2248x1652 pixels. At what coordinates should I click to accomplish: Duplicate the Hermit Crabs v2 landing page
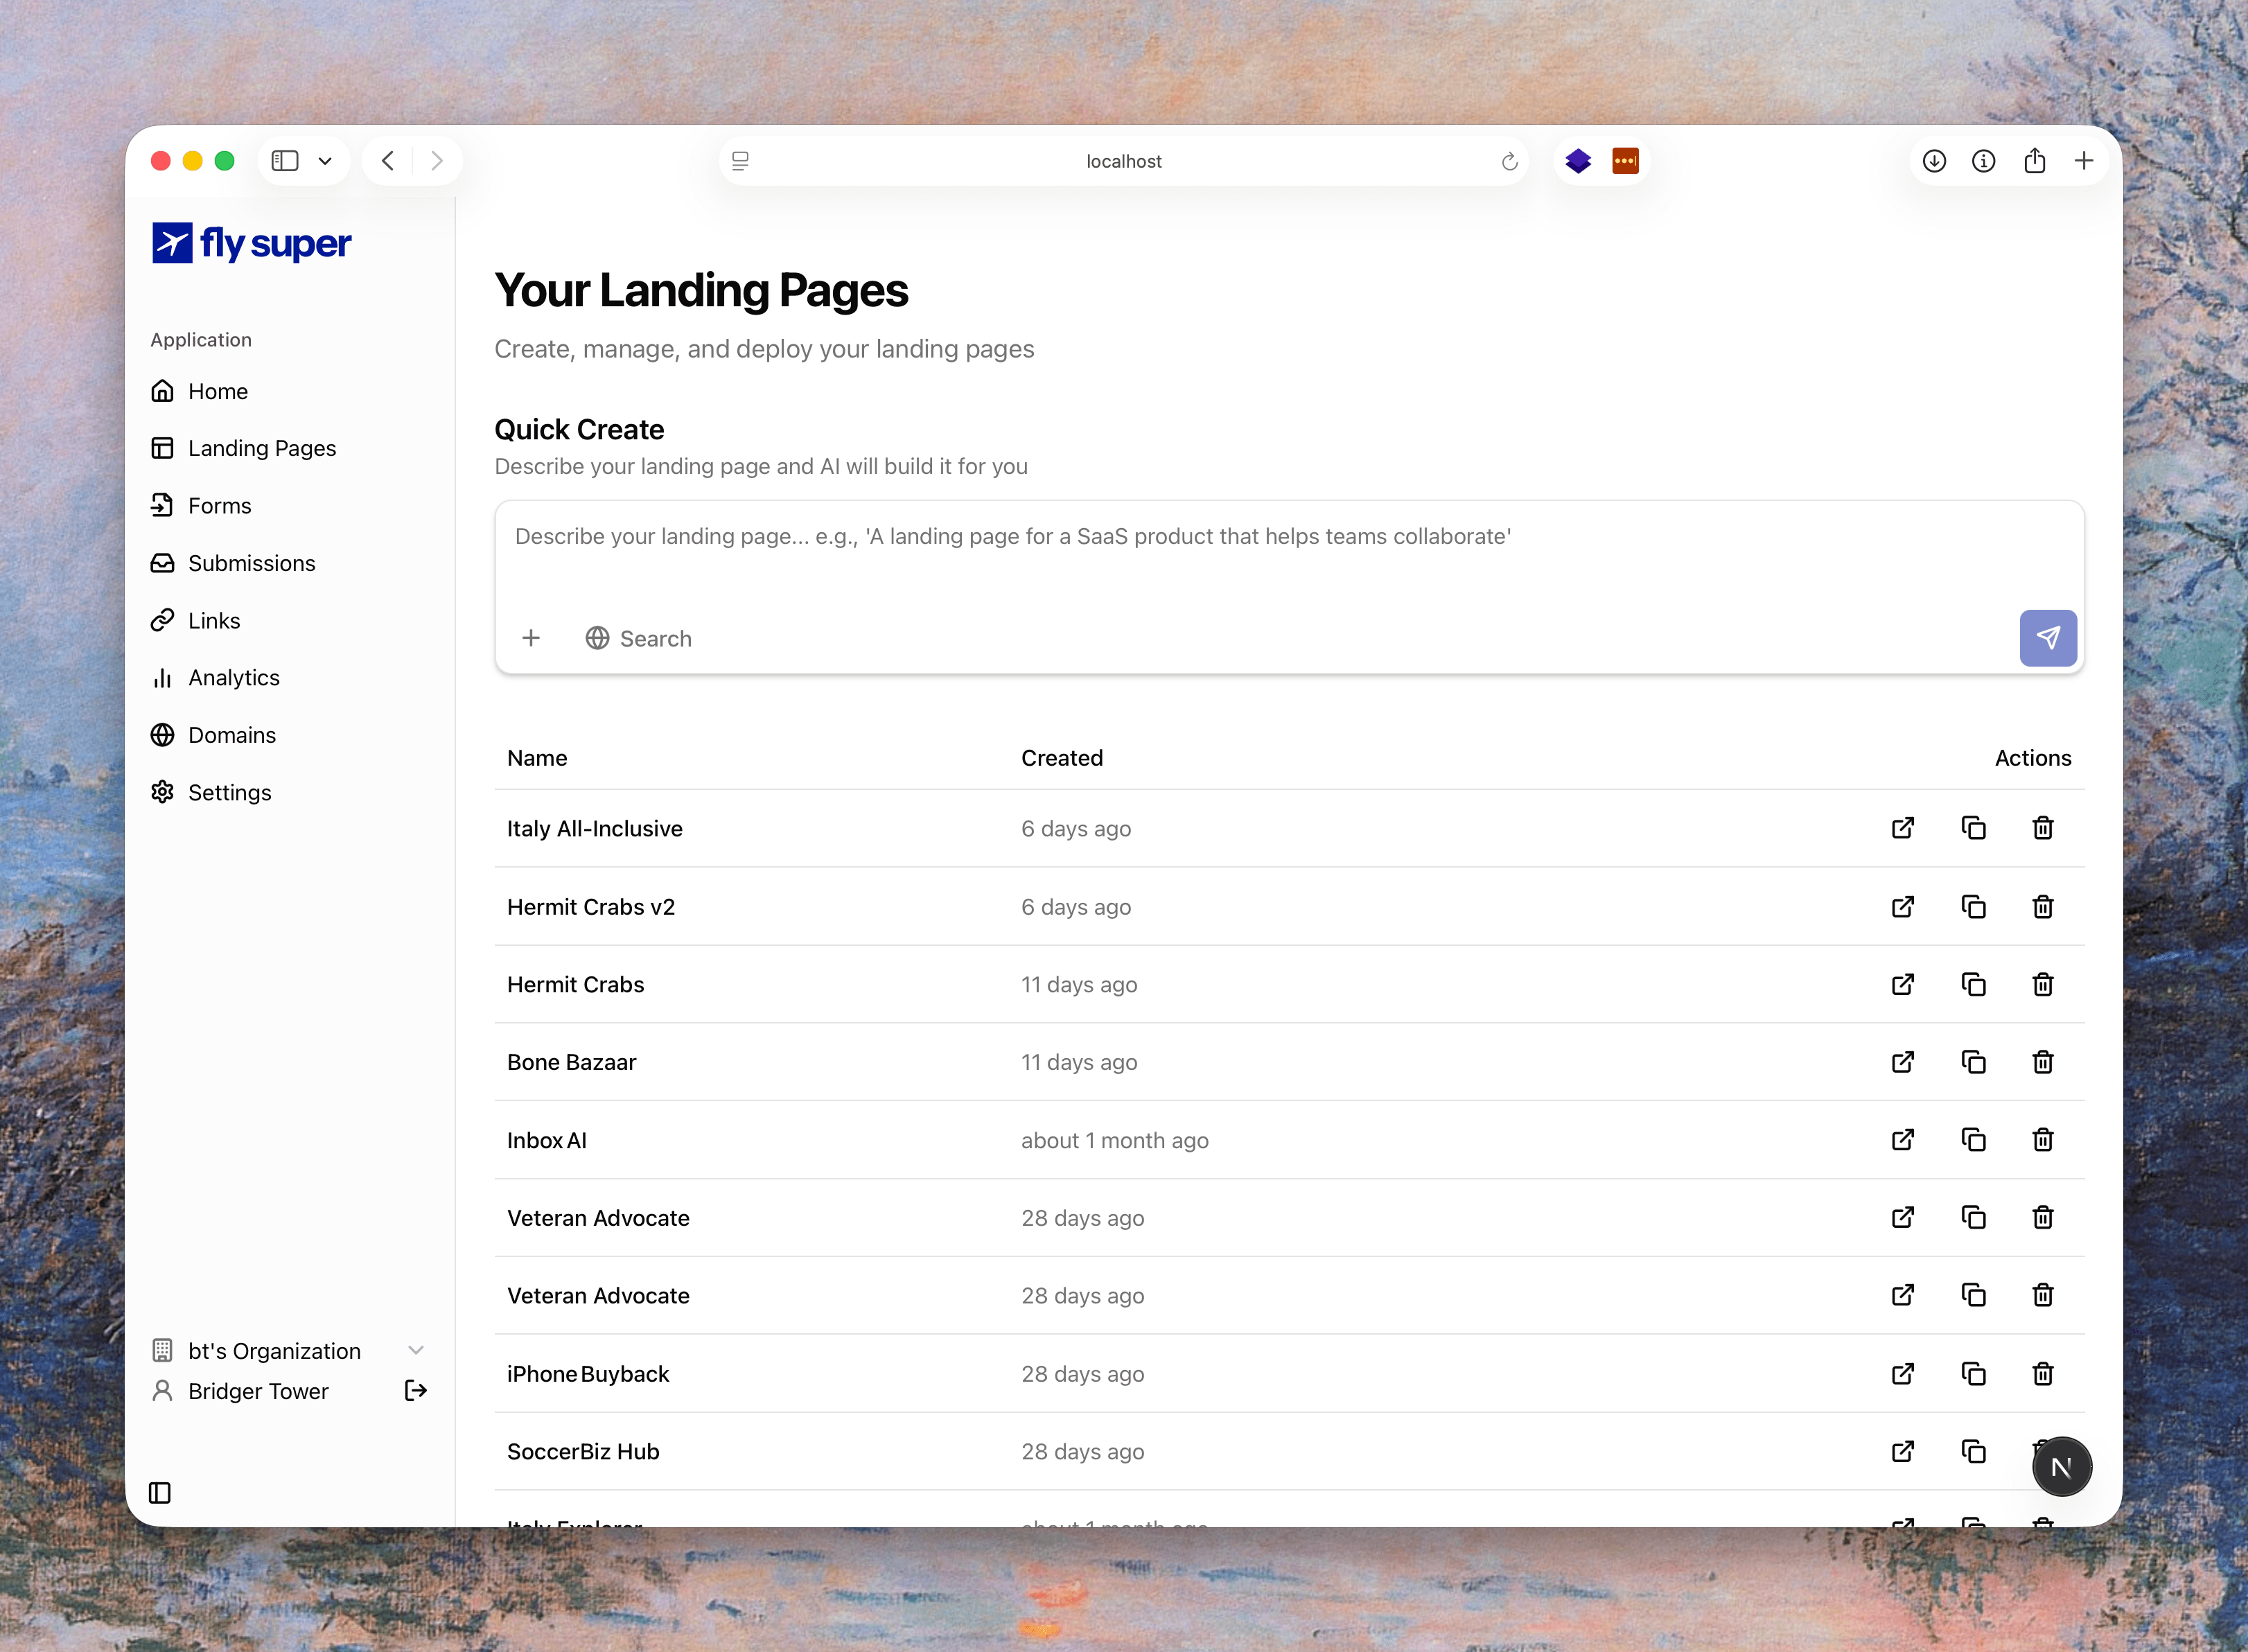pos(1973,907)
